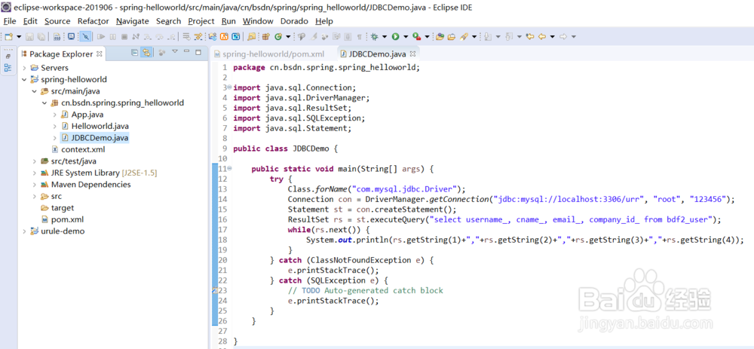The height and width of the screenshot is (349, 754).
Task: Expand the JRE System Library node
Action: click(x=34, y=173)
